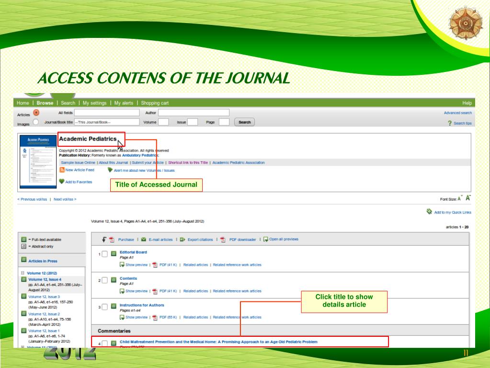This screenshot has height=368, width=490.
Task: Click the Alert me about new Volumes icon
Action: (x=110, y=170)
